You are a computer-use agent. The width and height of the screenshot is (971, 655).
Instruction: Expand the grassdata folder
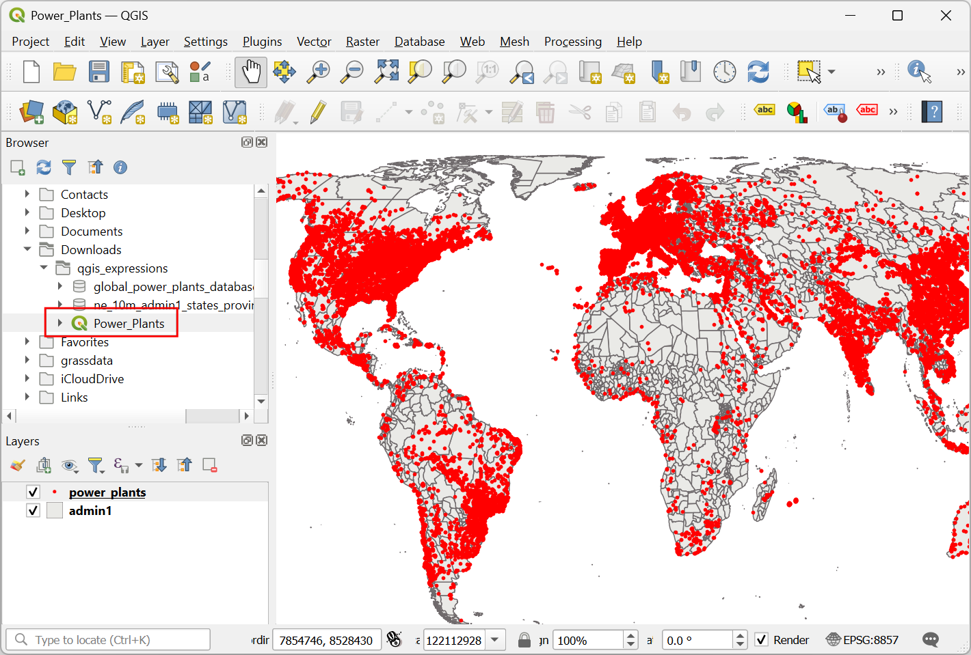pos(27,360)
